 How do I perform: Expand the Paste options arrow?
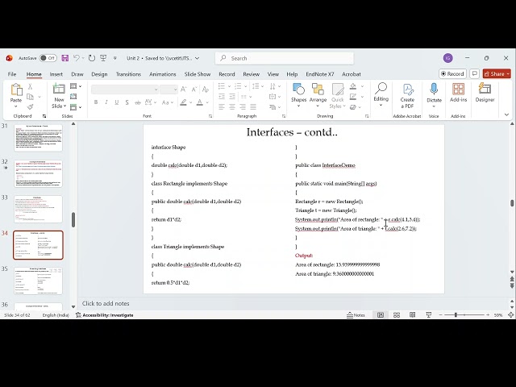(x=16, y=106)
